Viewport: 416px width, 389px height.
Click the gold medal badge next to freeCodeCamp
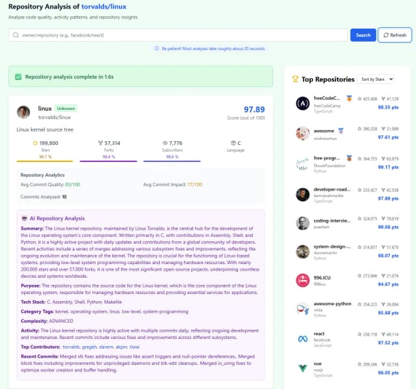click(x=349, y=99)
